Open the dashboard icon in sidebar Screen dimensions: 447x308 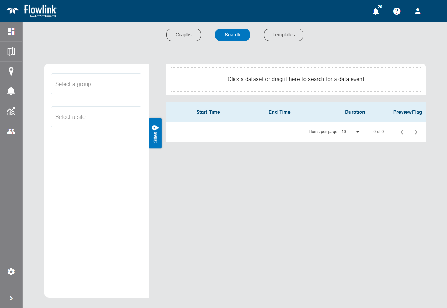[x=11, y=31]
